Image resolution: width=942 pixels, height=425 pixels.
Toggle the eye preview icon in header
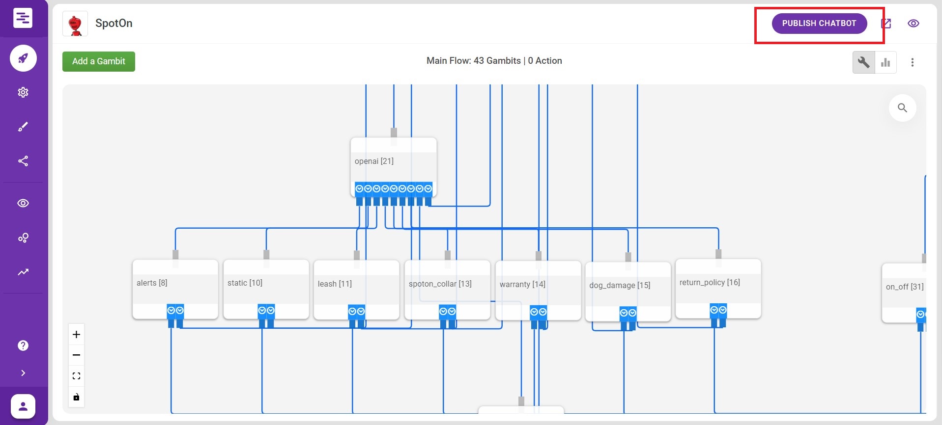[x=913, y=24]
